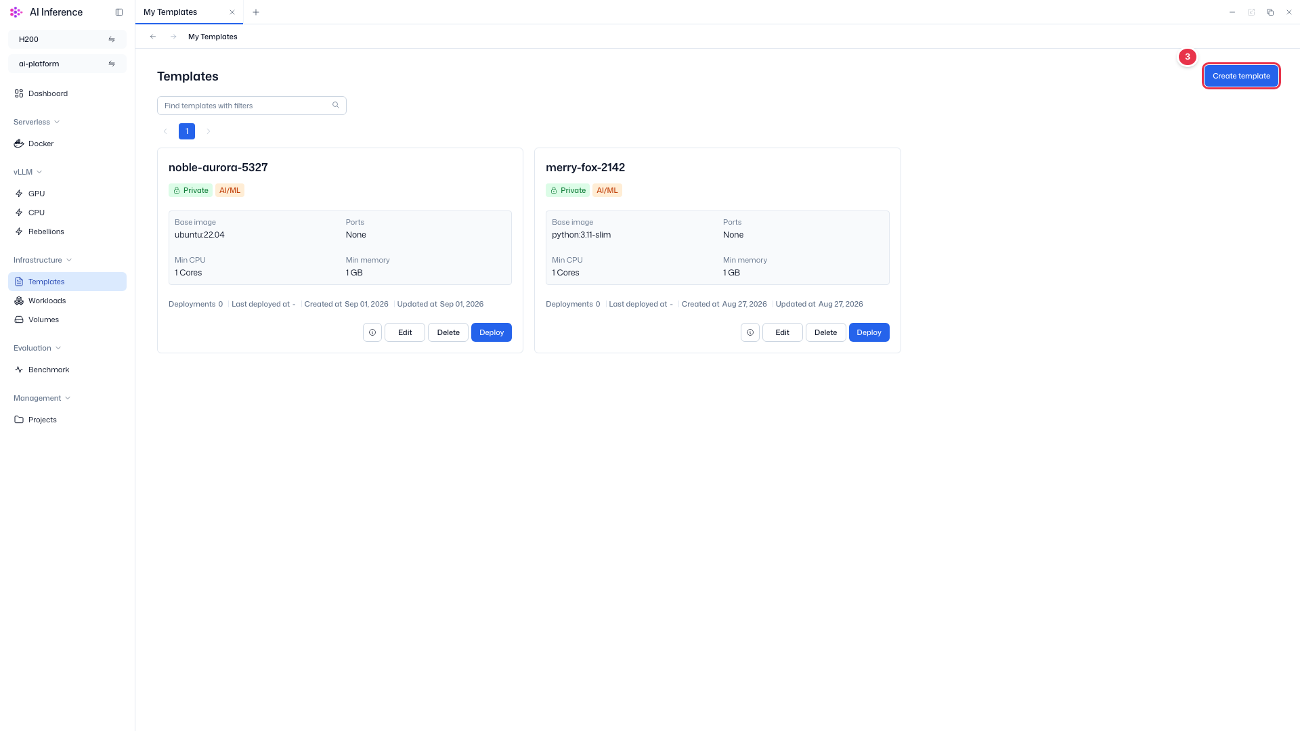Click the AI Inference logo
This screenshot has height=731, width=1300.
pyautogui.click(x=16, y=12)
